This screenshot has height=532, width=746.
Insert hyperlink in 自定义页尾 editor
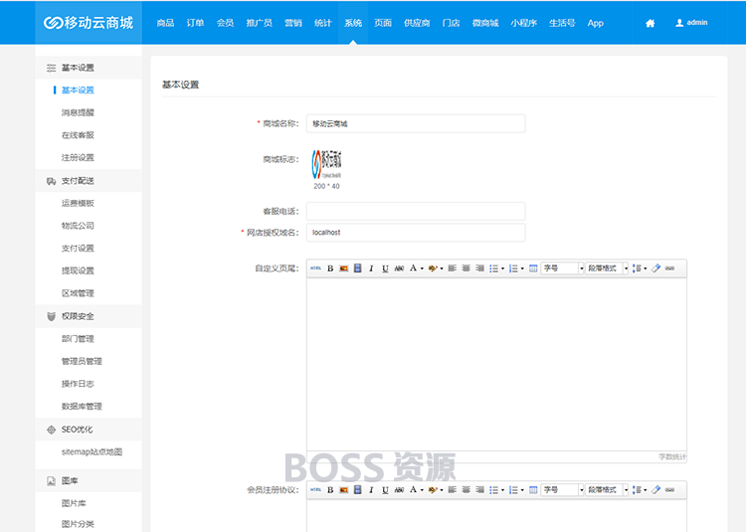[669, 268]
